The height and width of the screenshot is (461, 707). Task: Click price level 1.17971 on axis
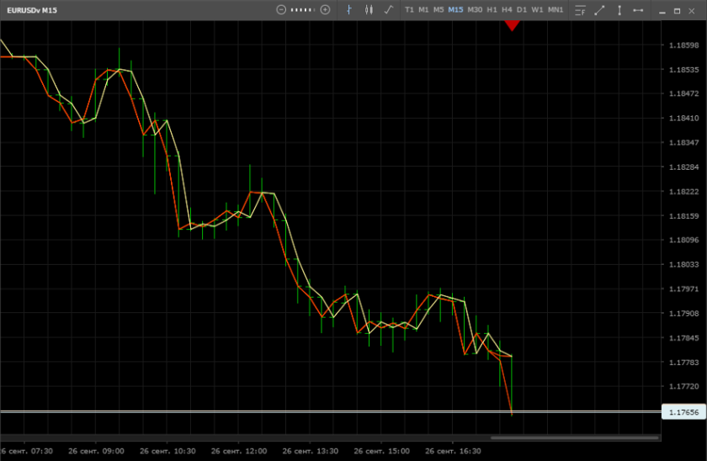pos(683,289)
